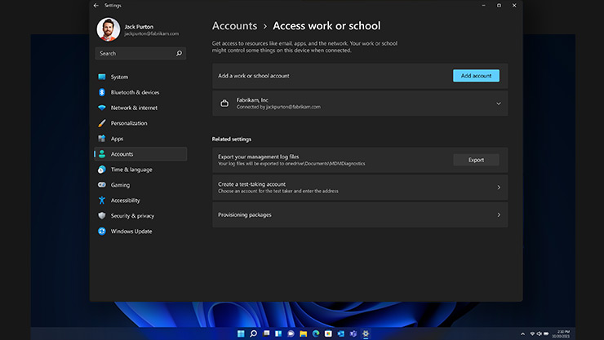Export the management log files
Viewport: 604px width, 340px height.
[x=476, y=160]
